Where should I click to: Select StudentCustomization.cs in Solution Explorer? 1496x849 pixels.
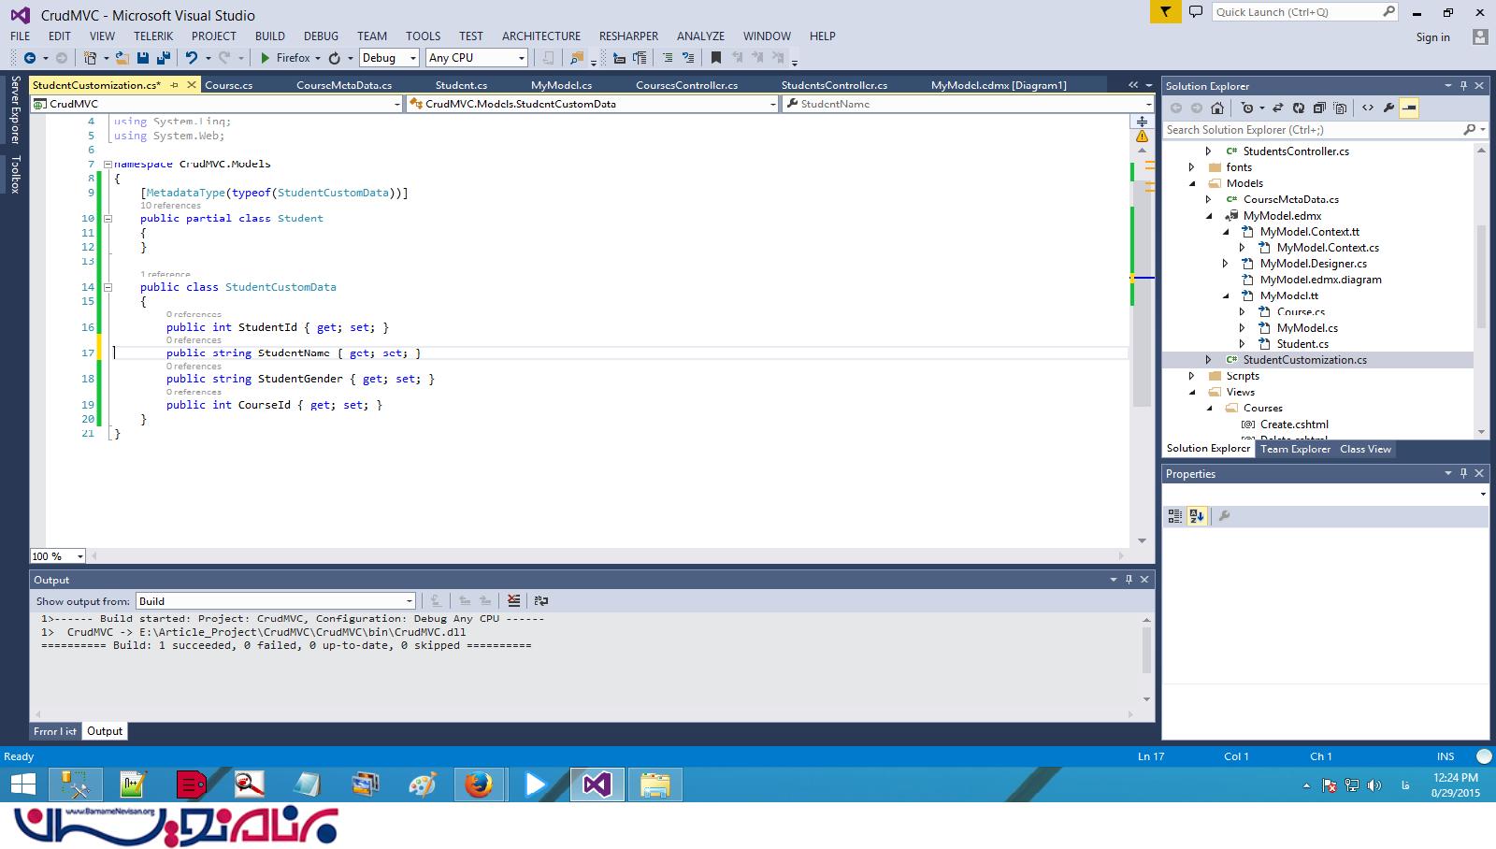tap(1304, 360)
